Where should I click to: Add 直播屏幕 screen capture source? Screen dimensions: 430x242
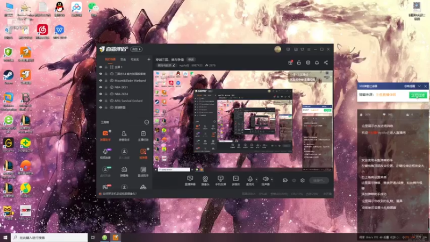[x=190, y=181]
